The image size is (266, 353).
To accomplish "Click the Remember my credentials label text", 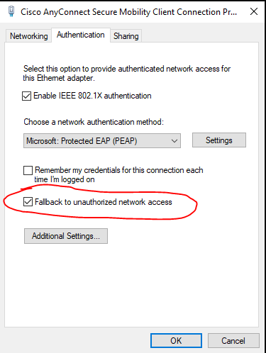I will [x=118, y=175].
